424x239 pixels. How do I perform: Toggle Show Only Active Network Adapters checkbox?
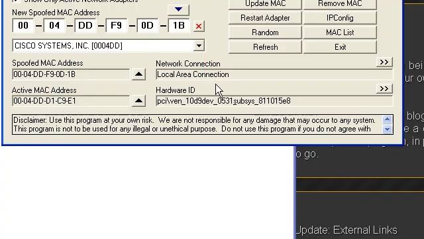[x=16, y=1]
